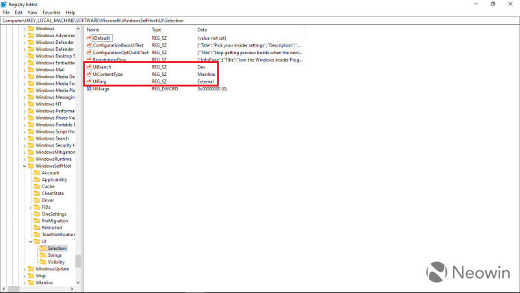This screenshot has width=520, height=293.
Task: Click the string icon beside ConfigurationOptOutUIText
Action: [x=89, y=53]
